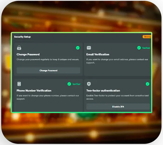Click the padlock icon above Change Password

19,48
